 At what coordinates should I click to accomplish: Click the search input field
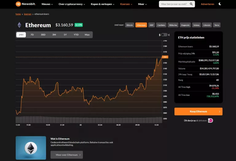pyautogui.click(x=174, y=4)
